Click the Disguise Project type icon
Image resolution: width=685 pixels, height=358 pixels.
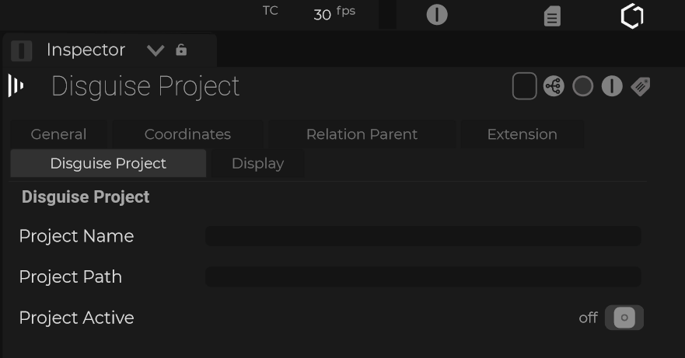[x=16, y=85]
